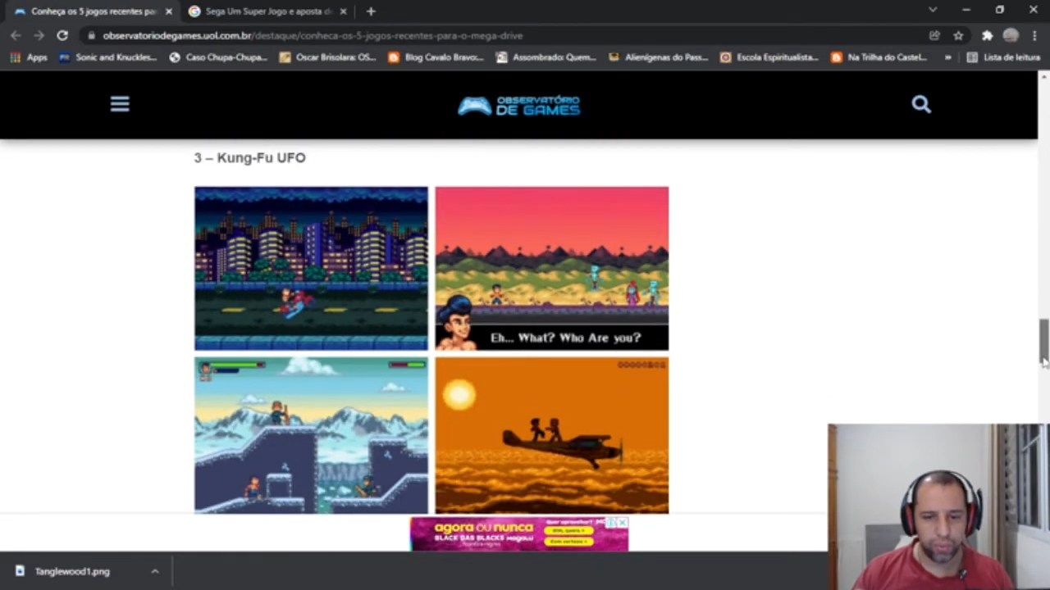Screen dimensions: 1050x590
Task: Open the Oscar Brisolara bookmark
Action: (x=327, y=57)
